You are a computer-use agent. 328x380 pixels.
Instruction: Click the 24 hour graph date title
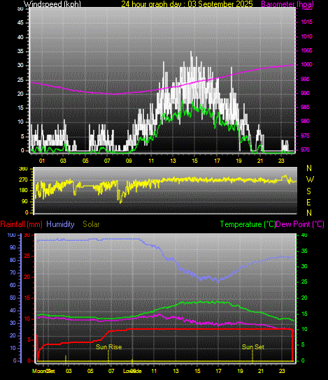(x=187, y=4)
